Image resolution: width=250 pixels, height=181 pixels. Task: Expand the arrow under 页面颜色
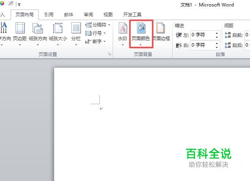click(140, 45)
